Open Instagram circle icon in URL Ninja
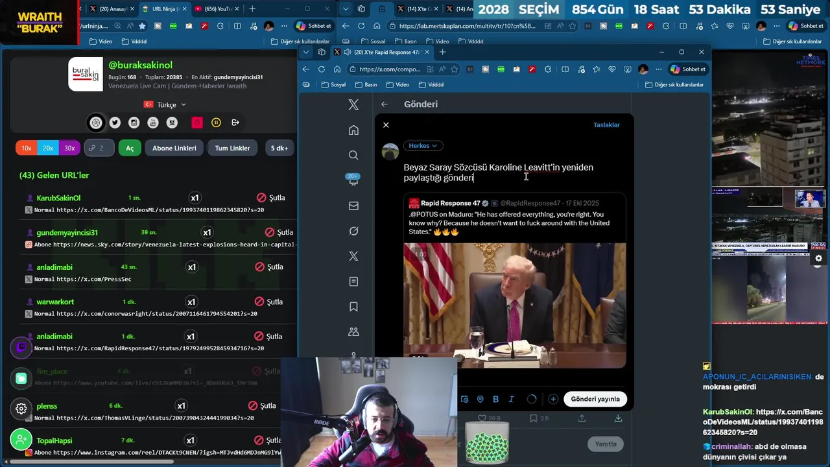Image resolution: width=830 pixels, height=467 pixels. 134,123
